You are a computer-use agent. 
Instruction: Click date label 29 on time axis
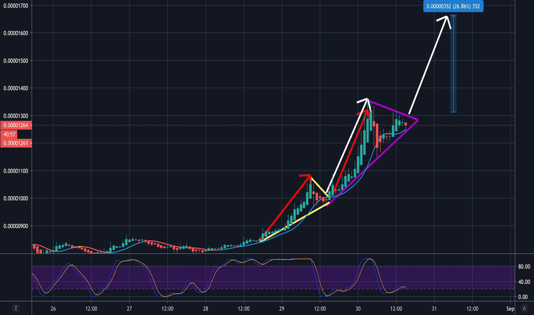(282, 309)
